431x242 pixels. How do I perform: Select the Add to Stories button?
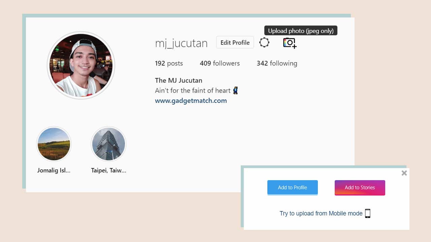(360, 188)
